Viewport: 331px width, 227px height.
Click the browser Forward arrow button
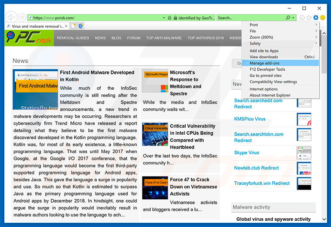pyautogui.click(x=22, y=18)
